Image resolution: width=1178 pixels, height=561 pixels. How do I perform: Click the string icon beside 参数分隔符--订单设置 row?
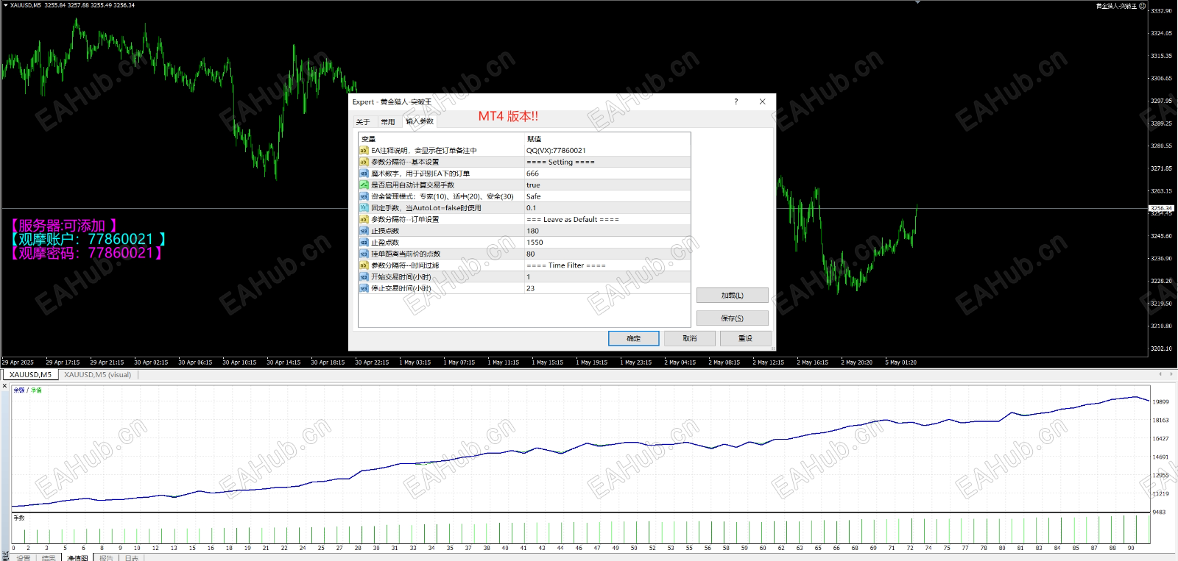(364, 219)
